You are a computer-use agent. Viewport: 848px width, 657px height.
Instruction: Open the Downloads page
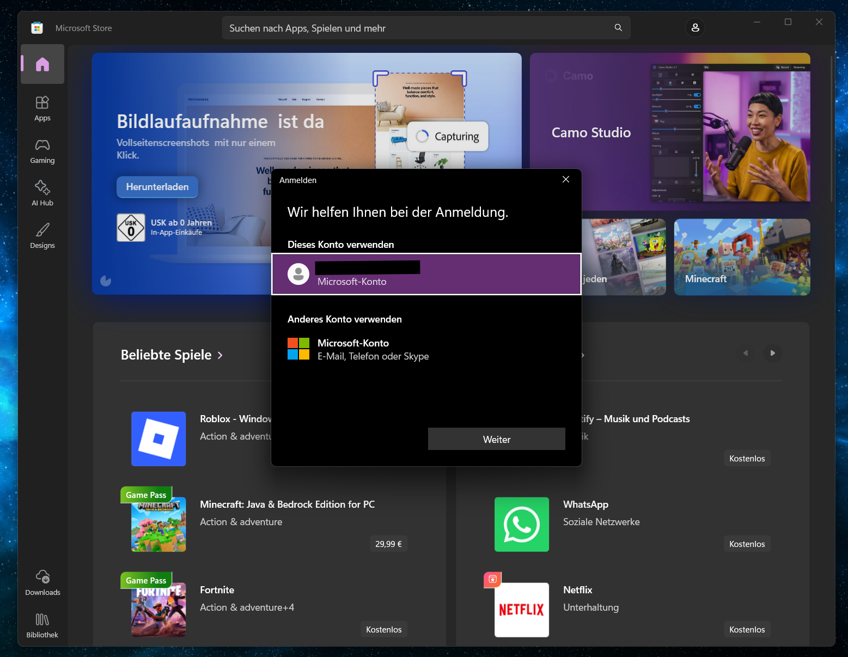click(x=42, y=582)
